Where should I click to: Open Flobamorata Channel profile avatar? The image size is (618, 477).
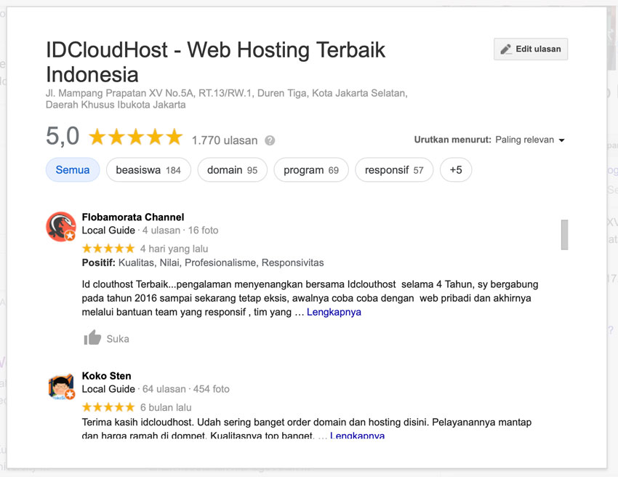tap(61, 227)
